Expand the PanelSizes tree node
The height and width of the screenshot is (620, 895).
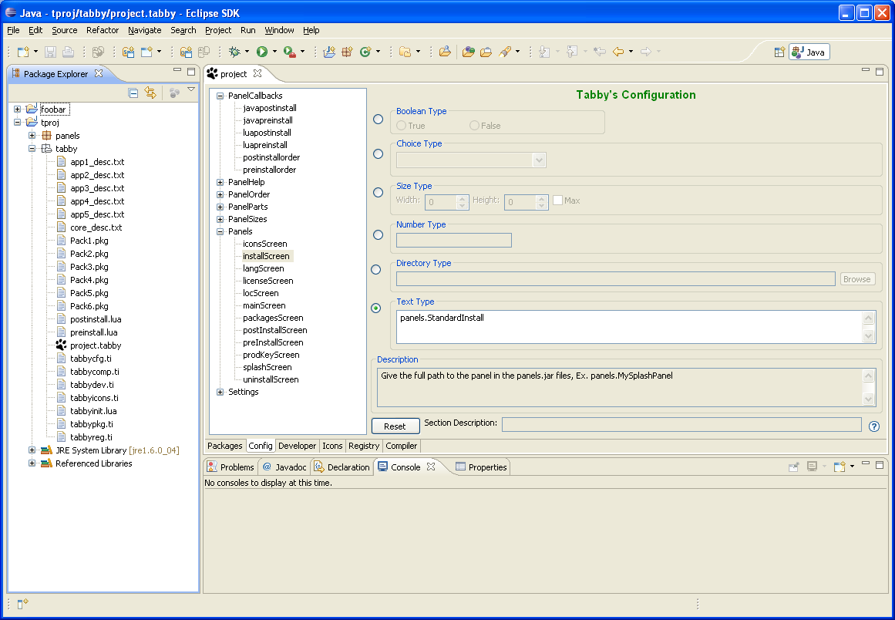[220, 219]
